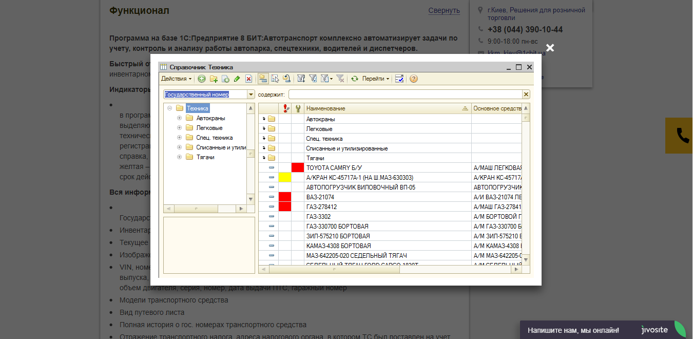Click the Свернуть link
This screenshot has width=693, height=339.
(444, 10)
